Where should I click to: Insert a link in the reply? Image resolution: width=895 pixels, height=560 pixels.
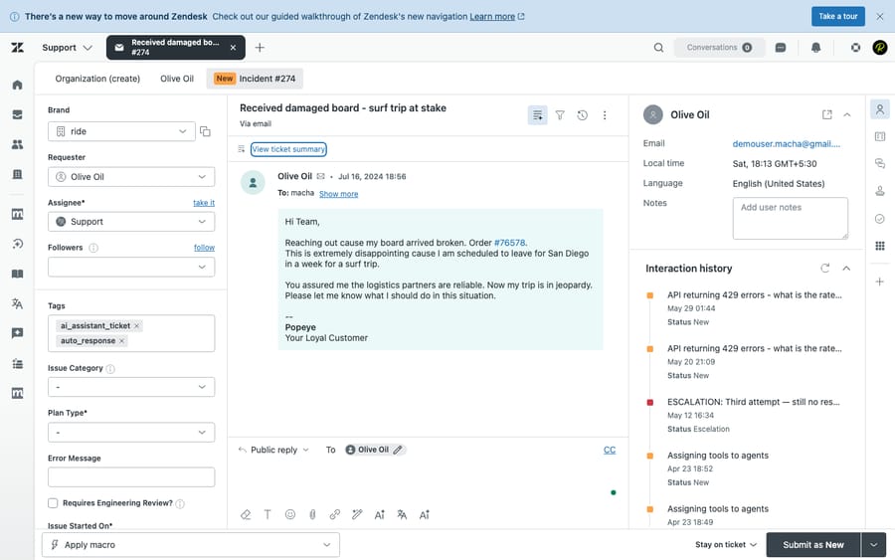pyautogui.click(x=334, y=515)
